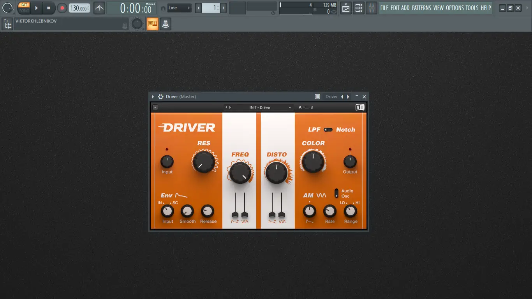532x299 pixels.
Task: Click the AM waveform icon
Action: click(x=321, y=195)
